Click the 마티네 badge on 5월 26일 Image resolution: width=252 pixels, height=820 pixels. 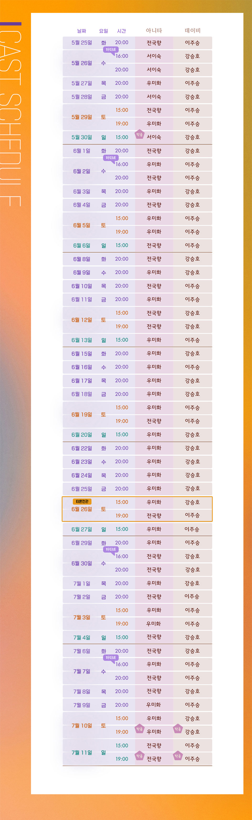[x=111, y=50]
